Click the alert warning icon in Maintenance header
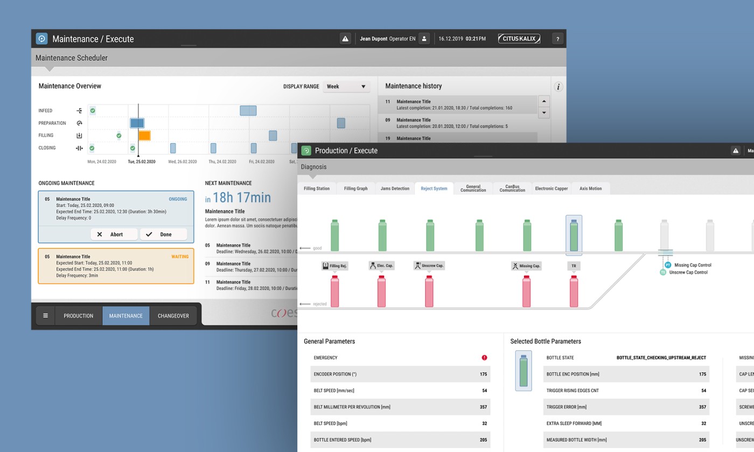The image size is (754, 452). point(345,39)
